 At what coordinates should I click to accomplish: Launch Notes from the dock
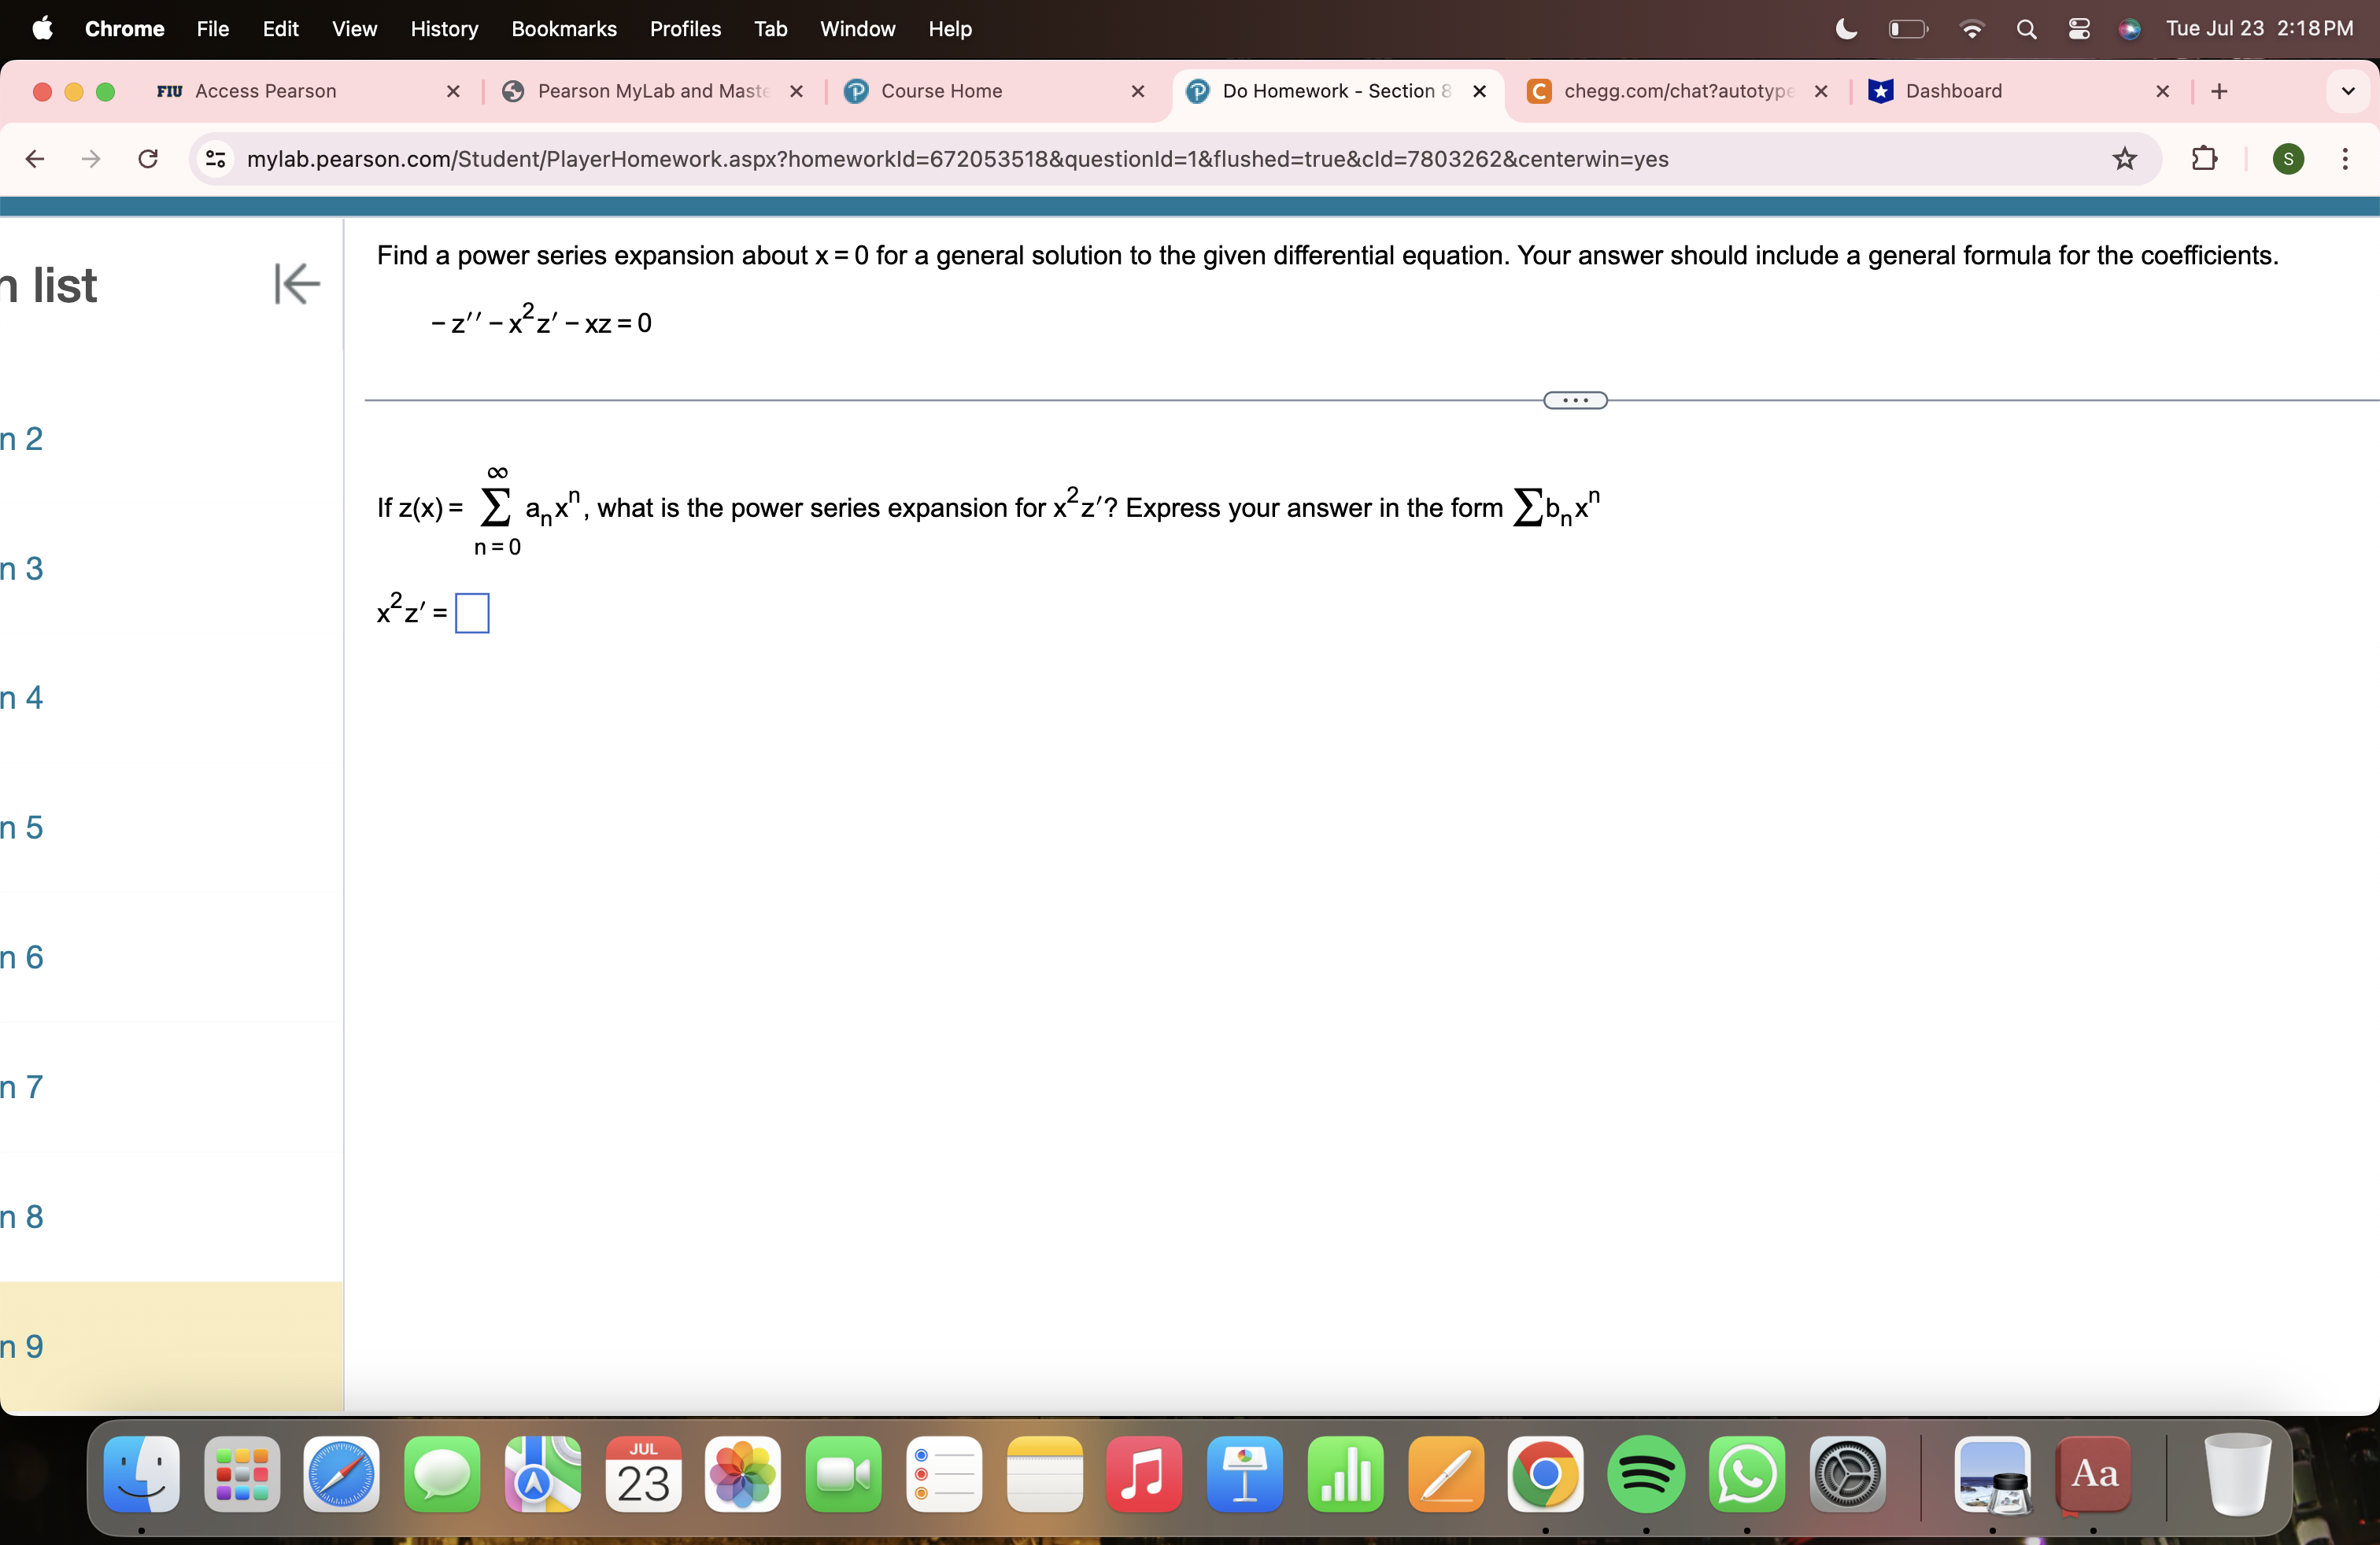[x=1044, y=1475]
